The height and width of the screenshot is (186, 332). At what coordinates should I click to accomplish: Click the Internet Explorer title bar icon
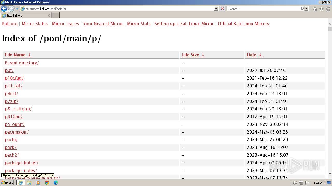[x=3, y=2]
